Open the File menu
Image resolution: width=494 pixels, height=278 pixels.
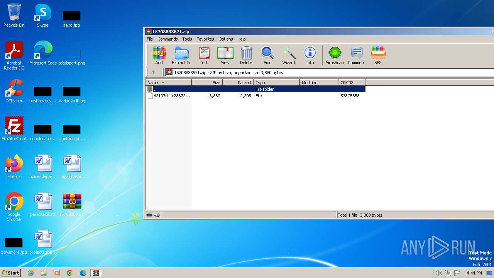150,39
